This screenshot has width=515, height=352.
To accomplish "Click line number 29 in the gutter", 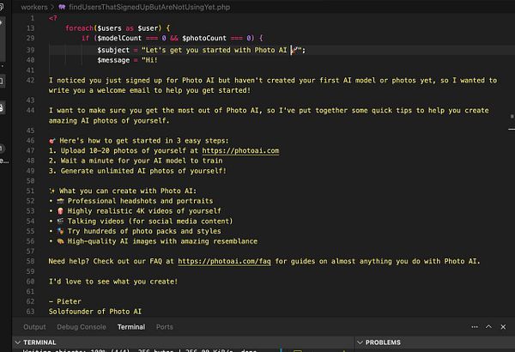I will pos(30,38).
